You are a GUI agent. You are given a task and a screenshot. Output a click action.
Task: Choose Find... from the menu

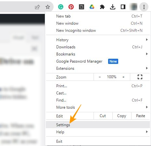click(x=98, y=100)
